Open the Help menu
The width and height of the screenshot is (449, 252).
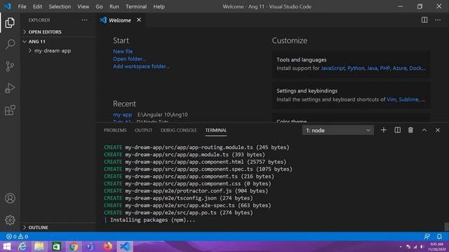[159, 6]
